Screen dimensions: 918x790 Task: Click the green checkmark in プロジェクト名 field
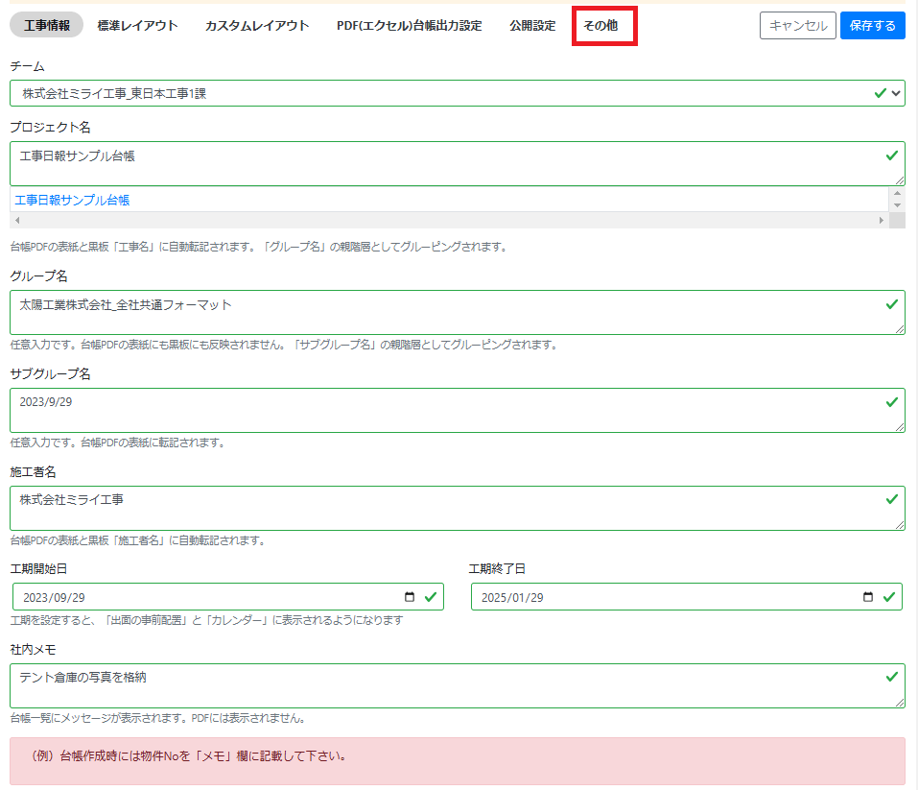[892, 156]
